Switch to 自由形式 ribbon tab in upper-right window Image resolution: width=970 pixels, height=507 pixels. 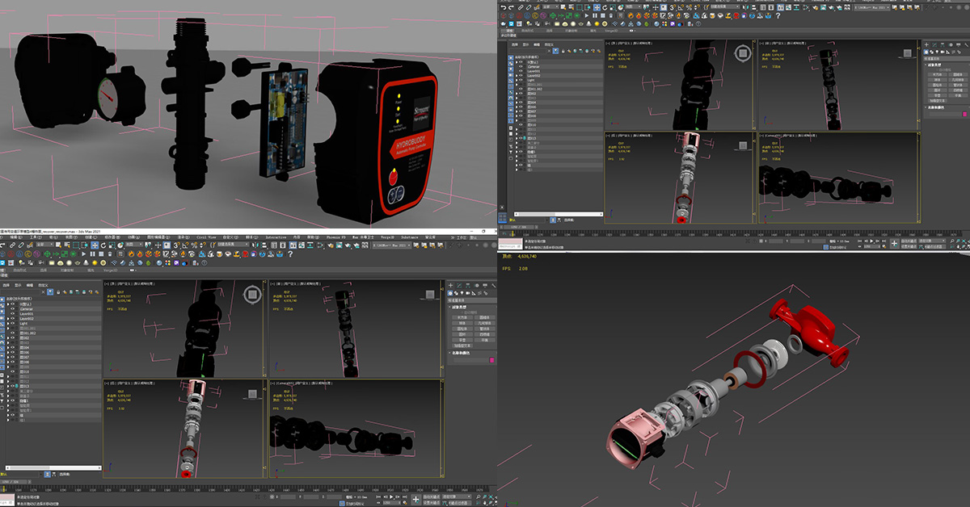pyautogui.click(x=527, y=31)
